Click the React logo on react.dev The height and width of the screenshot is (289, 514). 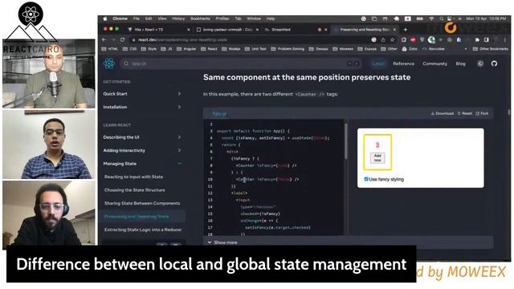(109, 63)
